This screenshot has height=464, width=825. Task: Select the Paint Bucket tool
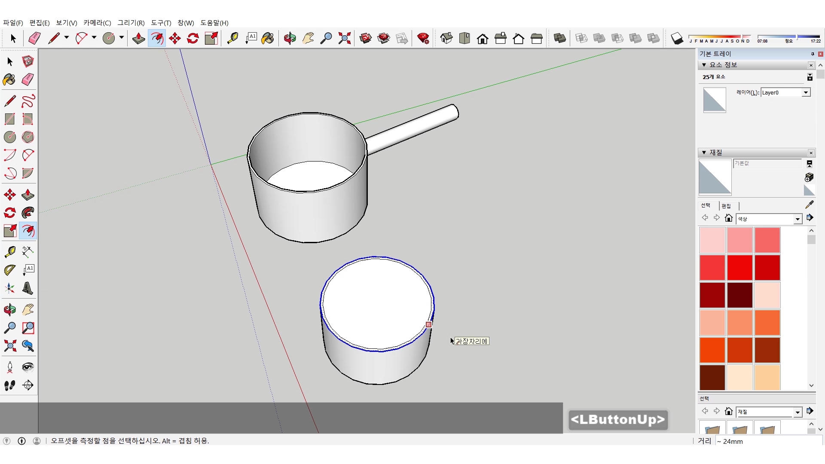tap(9, 79)
